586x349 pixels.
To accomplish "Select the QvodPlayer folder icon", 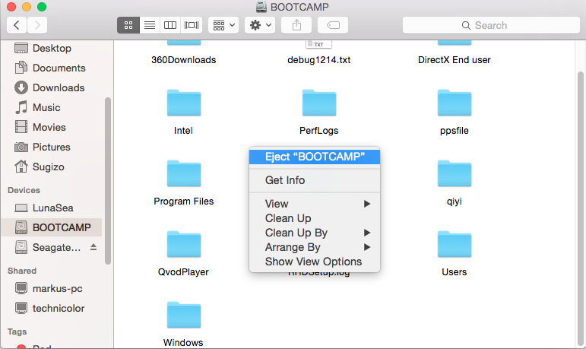I will [183, 244].
